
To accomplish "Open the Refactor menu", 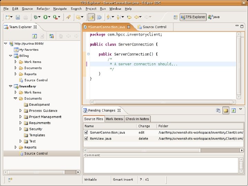I will [43, 9].
